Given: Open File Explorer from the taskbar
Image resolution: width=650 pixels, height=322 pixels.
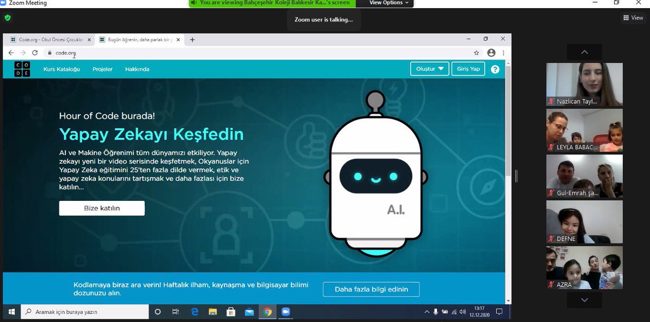Looking at the screenshot, I should click(213, 312).
